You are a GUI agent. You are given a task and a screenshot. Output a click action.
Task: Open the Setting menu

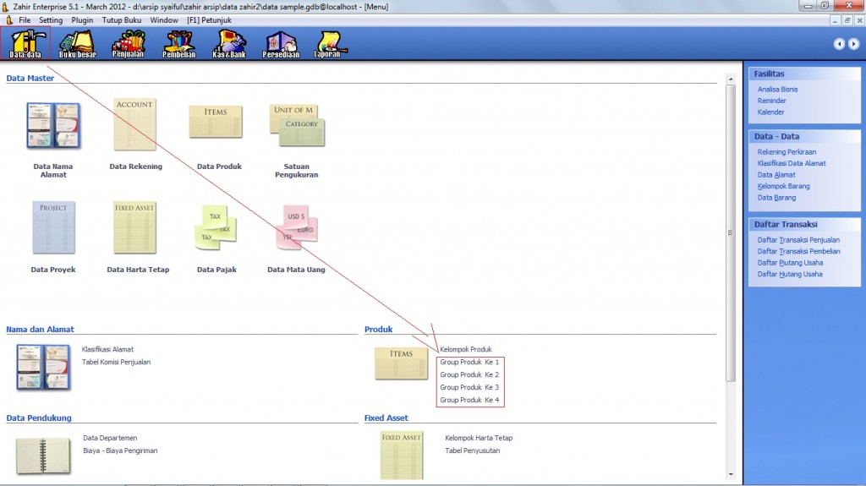51,19
